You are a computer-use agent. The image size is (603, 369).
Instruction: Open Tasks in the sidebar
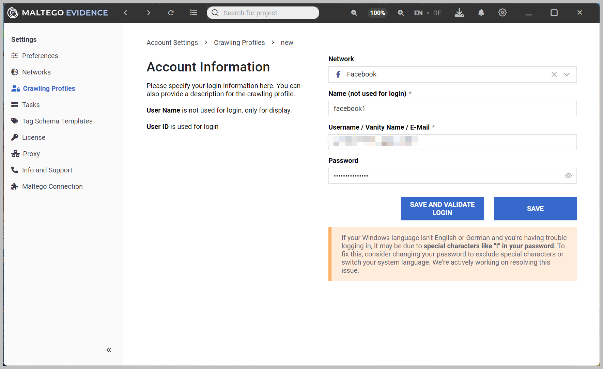coord(31,105)
